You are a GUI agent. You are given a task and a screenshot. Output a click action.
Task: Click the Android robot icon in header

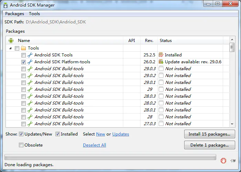11,41
